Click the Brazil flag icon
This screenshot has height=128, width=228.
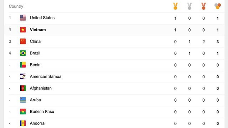coord(23,53)
